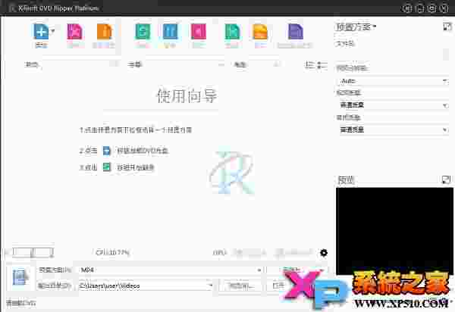Click the 使用向导 heading text
Screen dimensions: 455x312
187,96
